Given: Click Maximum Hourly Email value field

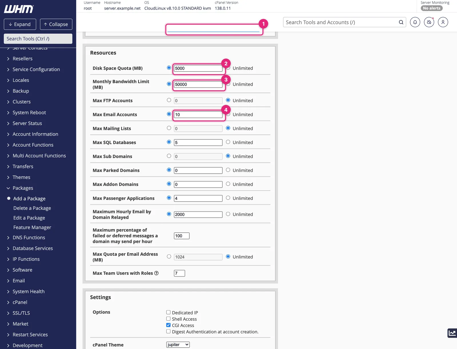Looking at the screenshot, I should [x=198, y=214].
